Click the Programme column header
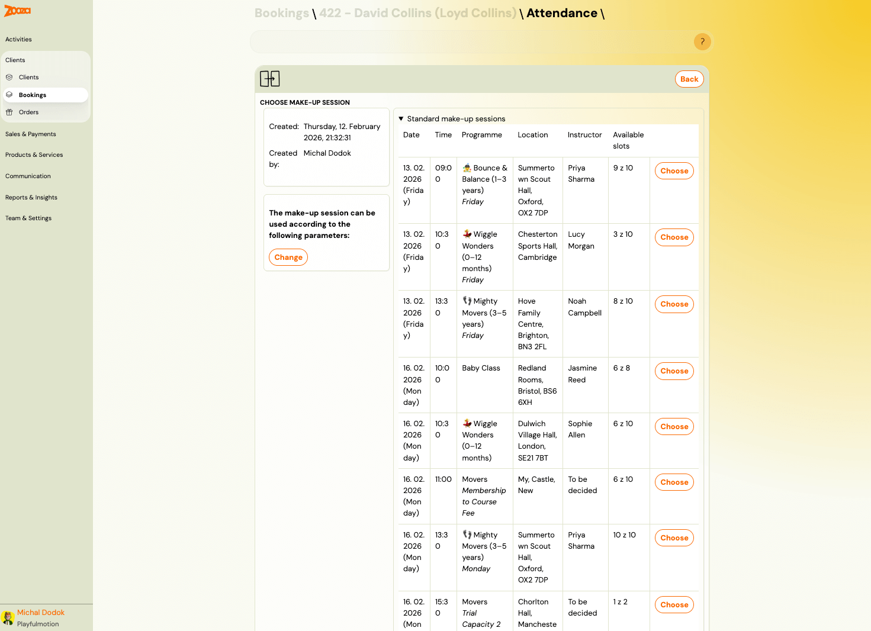 pyautogui.click(x=482, y=135)
